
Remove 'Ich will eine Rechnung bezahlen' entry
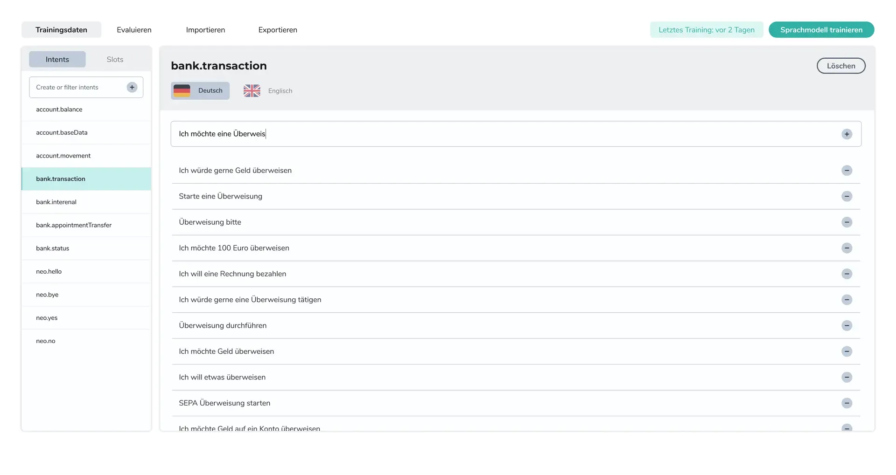[847, 274]
